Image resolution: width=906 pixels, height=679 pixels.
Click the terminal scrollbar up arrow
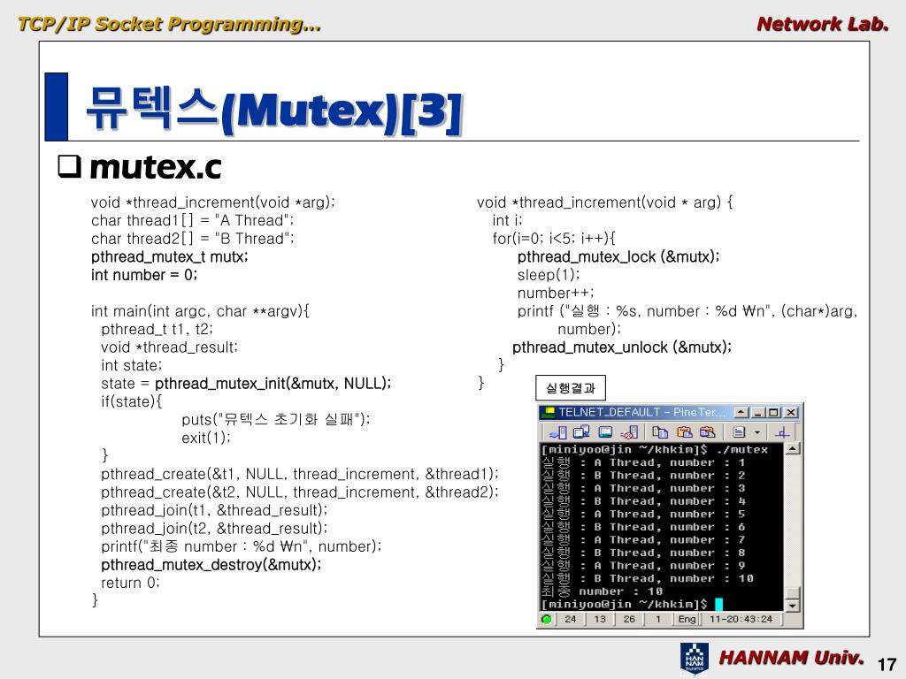pos(793,448)
